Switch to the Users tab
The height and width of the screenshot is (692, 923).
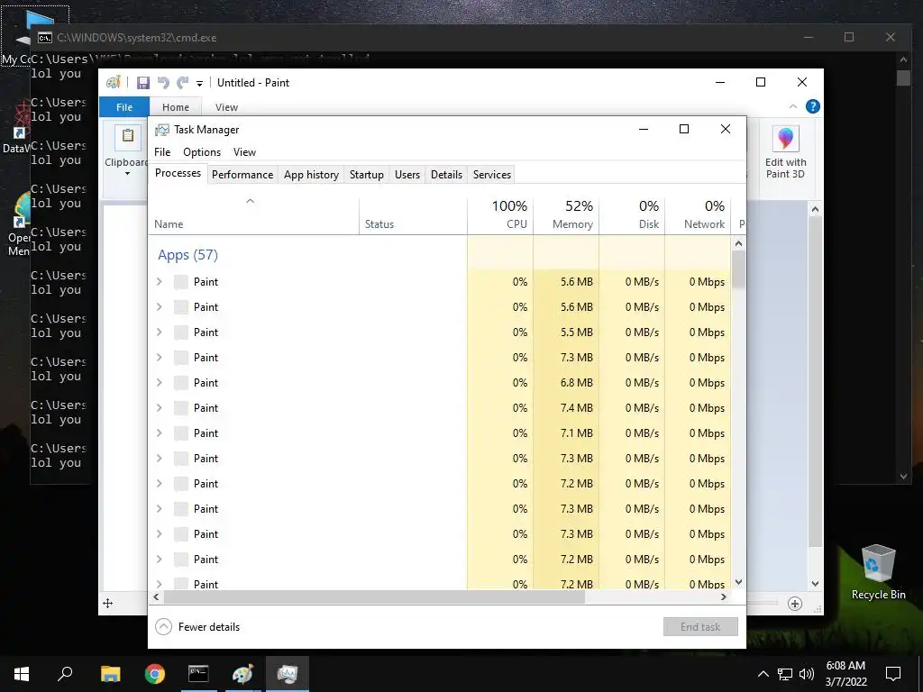coord(407,175)
